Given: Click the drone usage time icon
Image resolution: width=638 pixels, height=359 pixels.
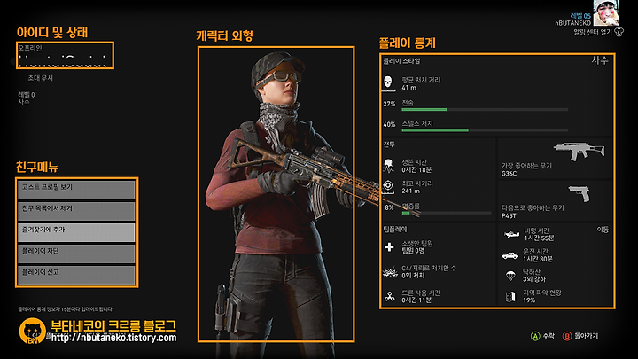Looking at the screenshot, I should pyautogui.click(x=389, y=296).
